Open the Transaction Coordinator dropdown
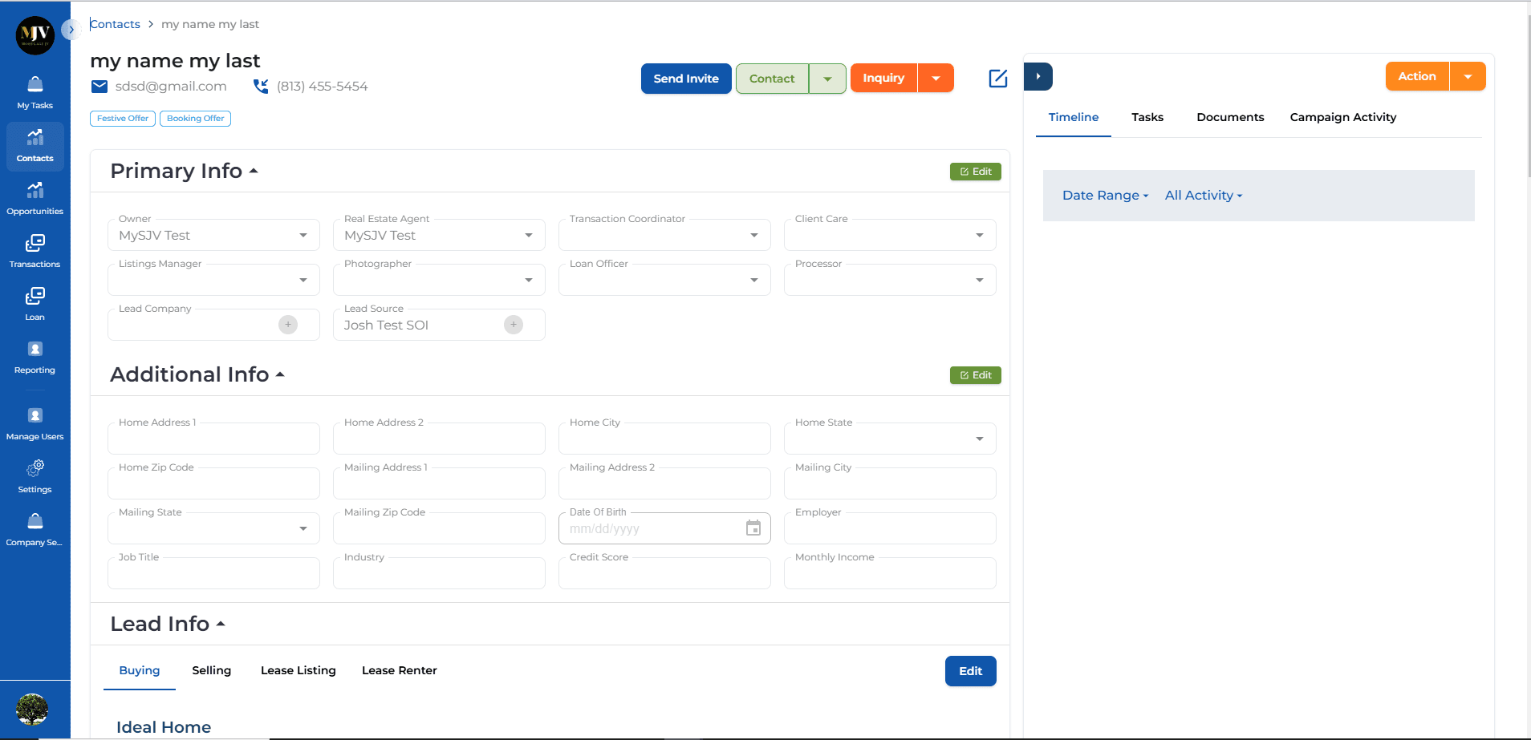This screenshot has height=740, width=1531. click(x=664, y=235)
